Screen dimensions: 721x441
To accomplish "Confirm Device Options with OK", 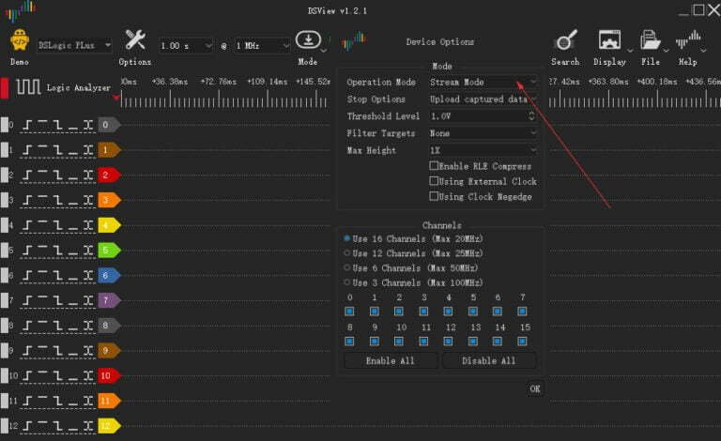I will [x=535, y=389].
